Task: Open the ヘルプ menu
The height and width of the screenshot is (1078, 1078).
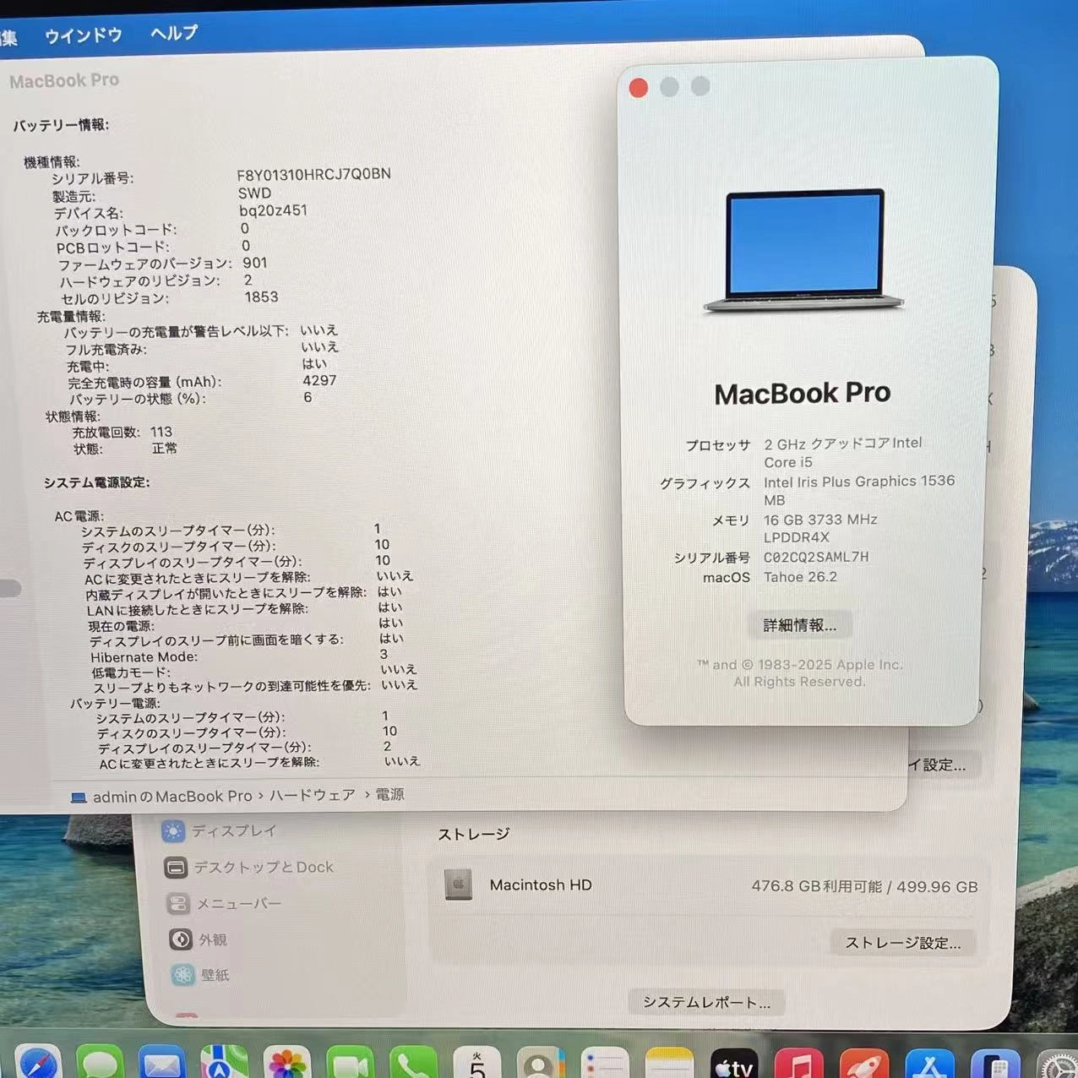Action: 174,33
